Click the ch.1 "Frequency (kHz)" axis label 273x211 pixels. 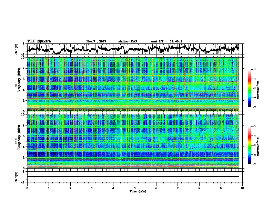point(19,80)
